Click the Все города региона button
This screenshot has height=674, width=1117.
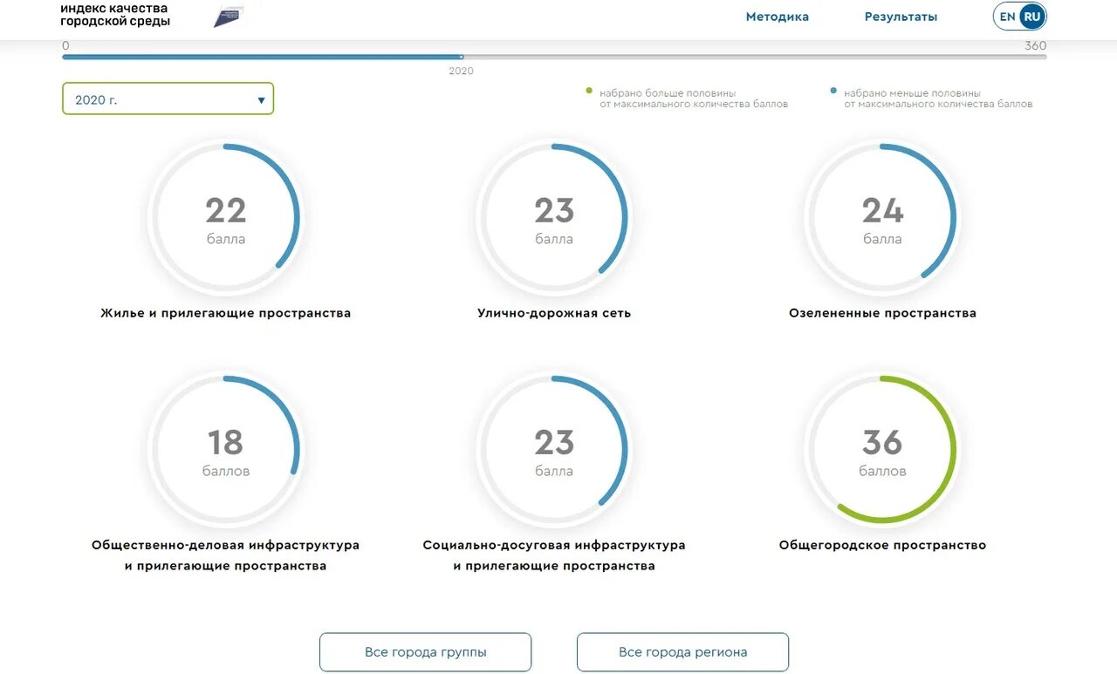pyautogui.click(x=682, y=652)
